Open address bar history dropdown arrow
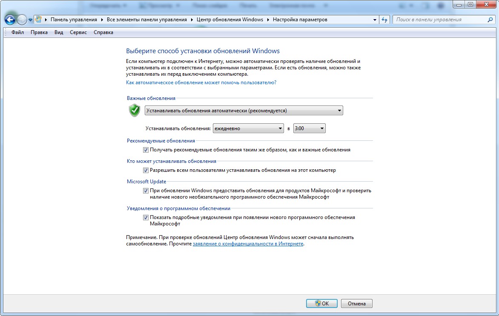Viewport: 499px width, 316px height. pos(375,20)
